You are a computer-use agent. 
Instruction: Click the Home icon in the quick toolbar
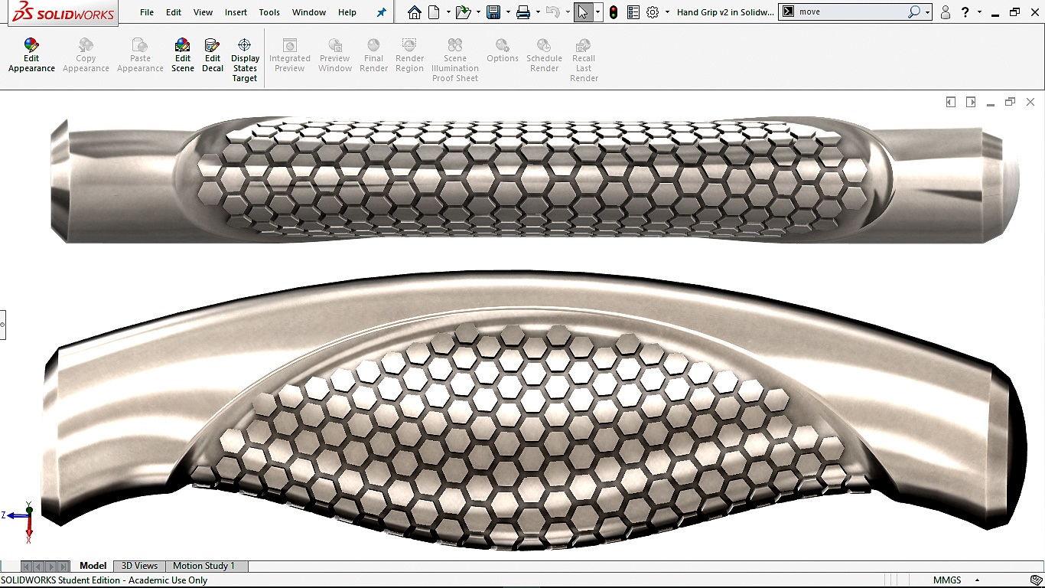(414, 12)
